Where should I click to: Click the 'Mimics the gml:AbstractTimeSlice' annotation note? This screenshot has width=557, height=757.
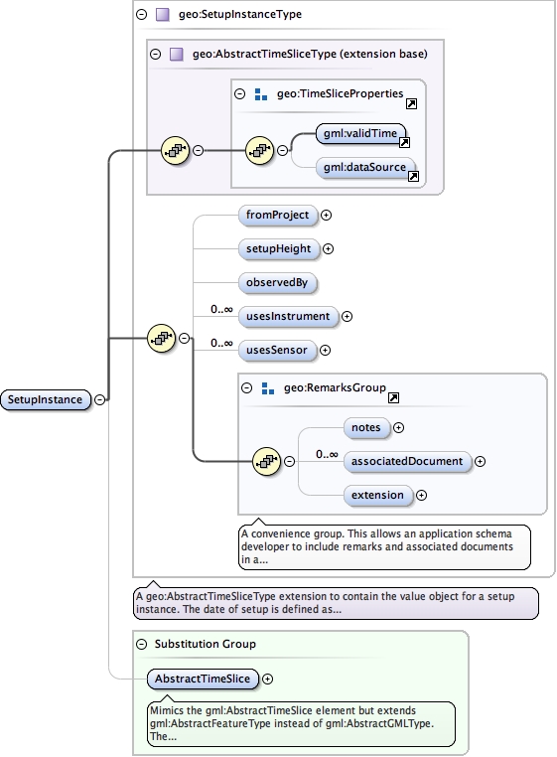point(301,723)
